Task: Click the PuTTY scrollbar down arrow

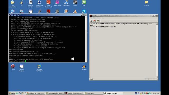Action: point(86,61)
